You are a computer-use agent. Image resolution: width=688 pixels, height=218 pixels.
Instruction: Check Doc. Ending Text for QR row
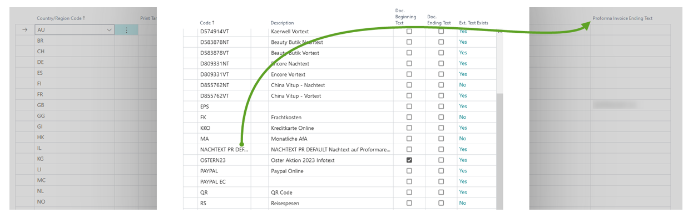[x=441, y=192]
